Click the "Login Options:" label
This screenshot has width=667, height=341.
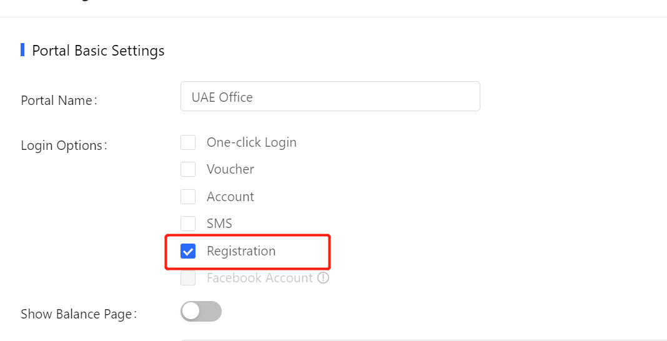[x=64, y=146]
